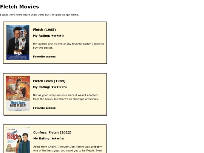
Task: Click the star rating under Fletch (1985)
Action: pyautogui.click(x=58, y=36)
